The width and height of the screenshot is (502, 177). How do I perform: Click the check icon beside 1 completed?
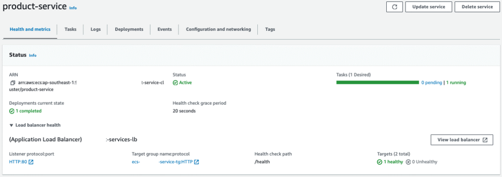tap(12, 111)
